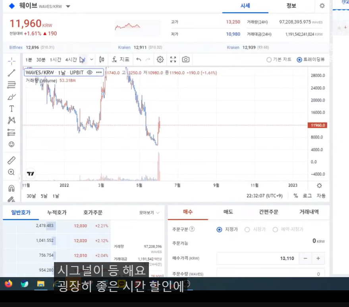Take a chart snapshot with camera
The image size is (349, 307).
coord(186,60)
